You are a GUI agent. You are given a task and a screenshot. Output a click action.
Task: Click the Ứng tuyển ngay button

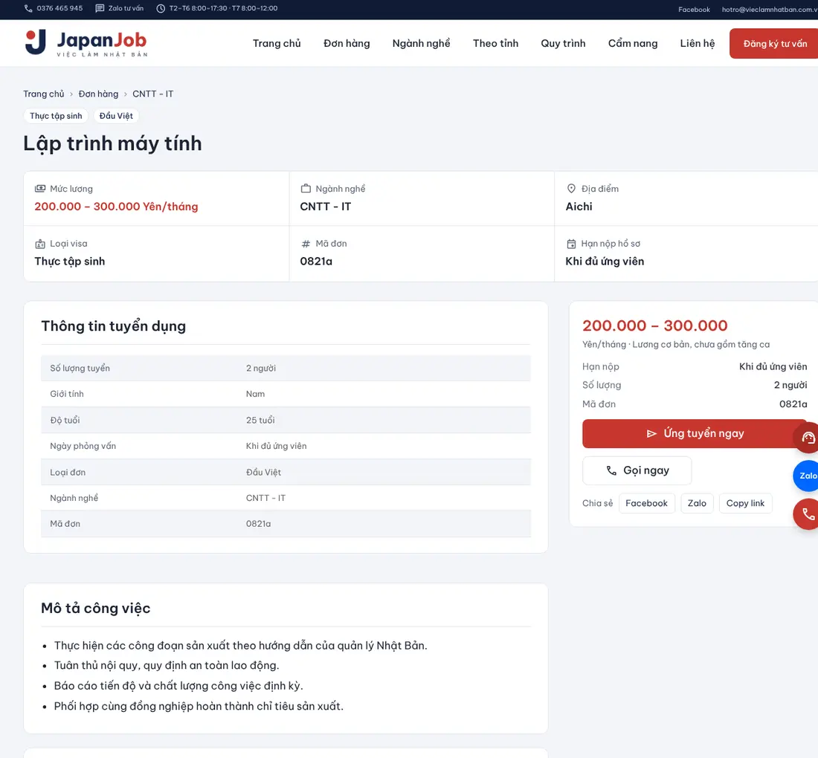click(695, 434)
